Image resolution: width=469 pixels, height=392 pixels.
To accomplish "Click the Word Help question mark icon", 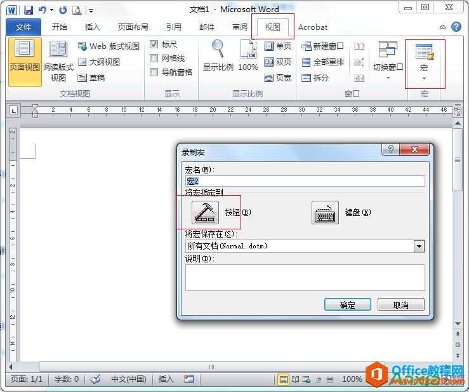I will [456, 27].
